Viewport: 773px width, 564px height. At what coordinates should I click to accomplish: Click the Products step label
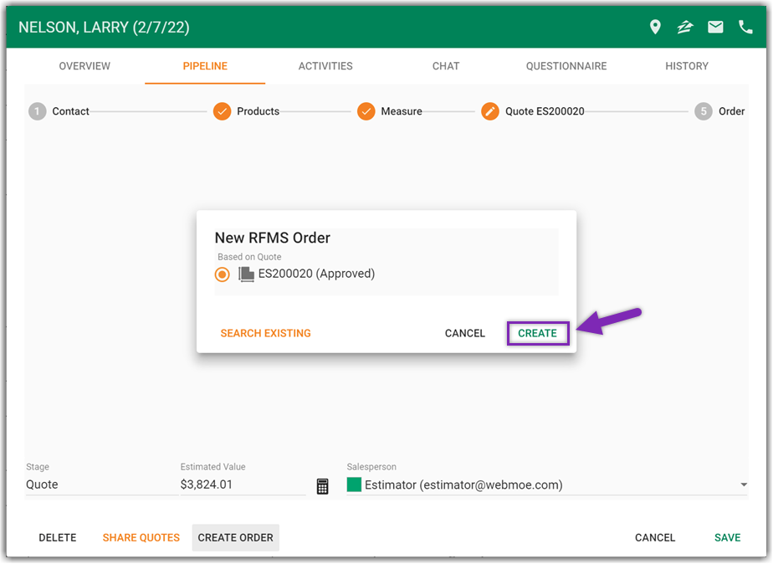coord(259,111)
